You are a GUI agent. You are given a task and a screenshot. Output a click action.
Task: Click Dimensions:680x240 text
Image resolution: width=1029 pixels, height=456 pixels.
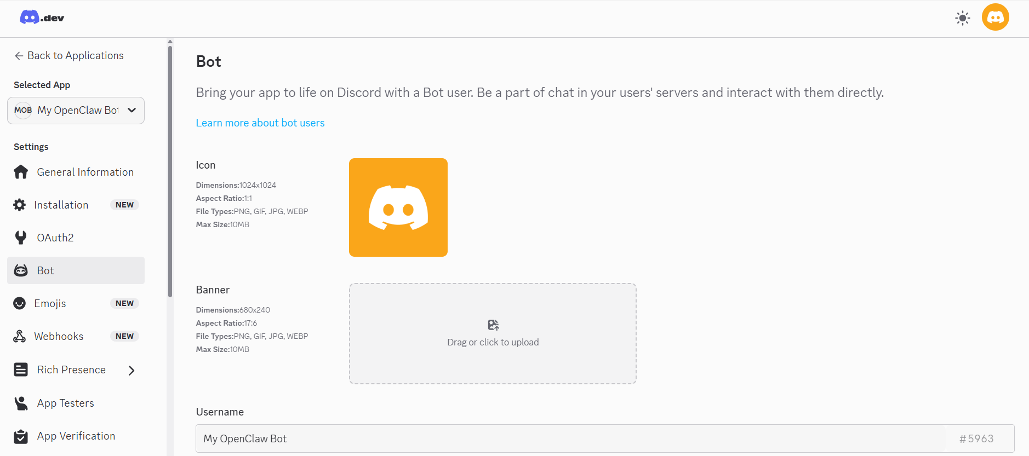point(233,310)
